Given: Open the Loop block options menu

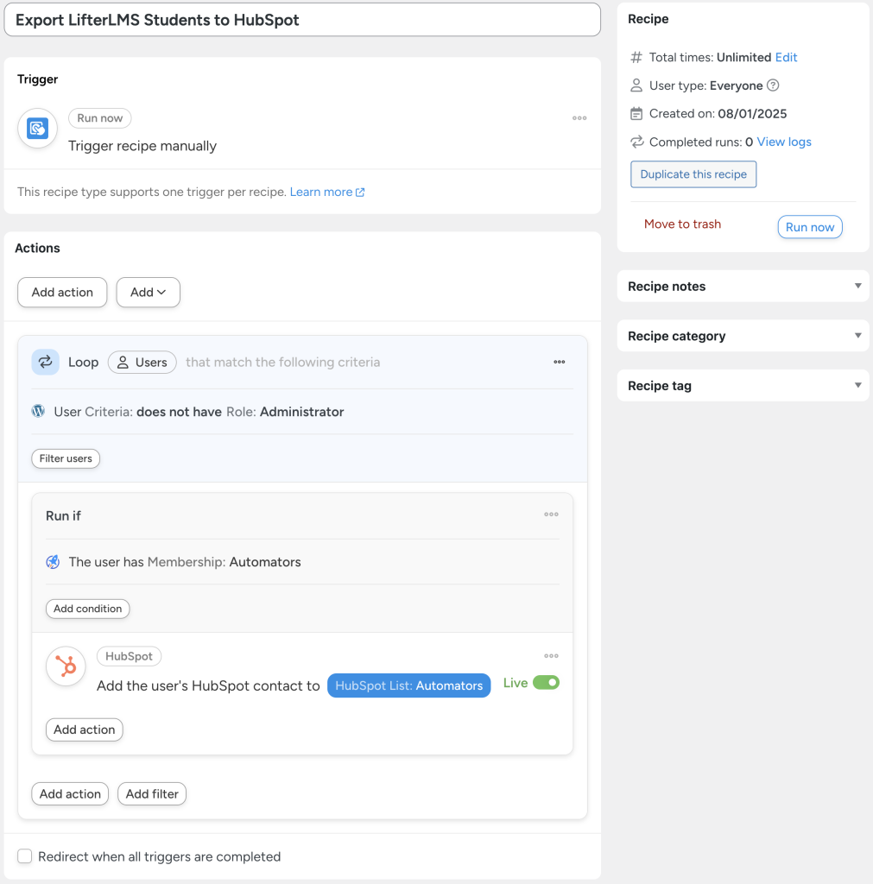Looking at the screenshot, I should tap(559, 362).
